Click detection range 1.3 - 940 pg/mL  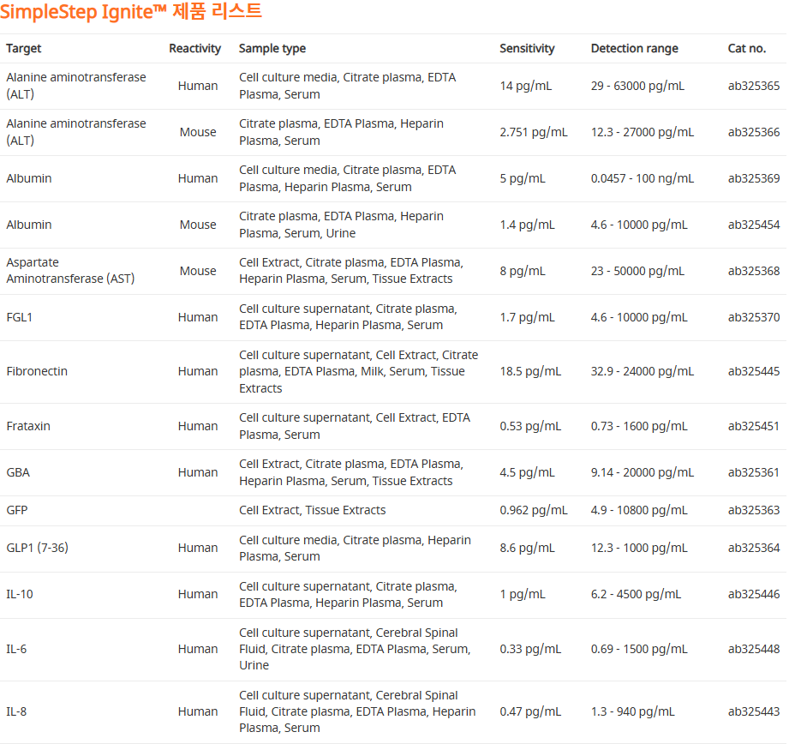click(633, 712)
